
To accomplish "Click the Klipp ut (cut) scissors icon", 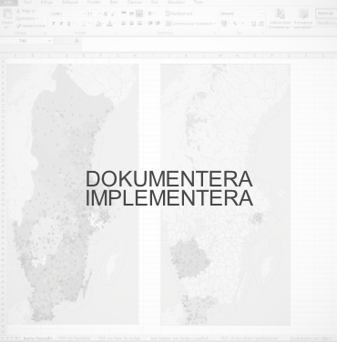I will (18, 11).
